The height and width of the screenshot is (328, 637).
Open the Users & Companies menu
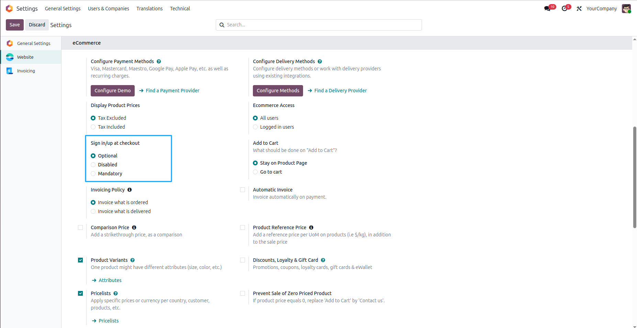click(109, 9)
